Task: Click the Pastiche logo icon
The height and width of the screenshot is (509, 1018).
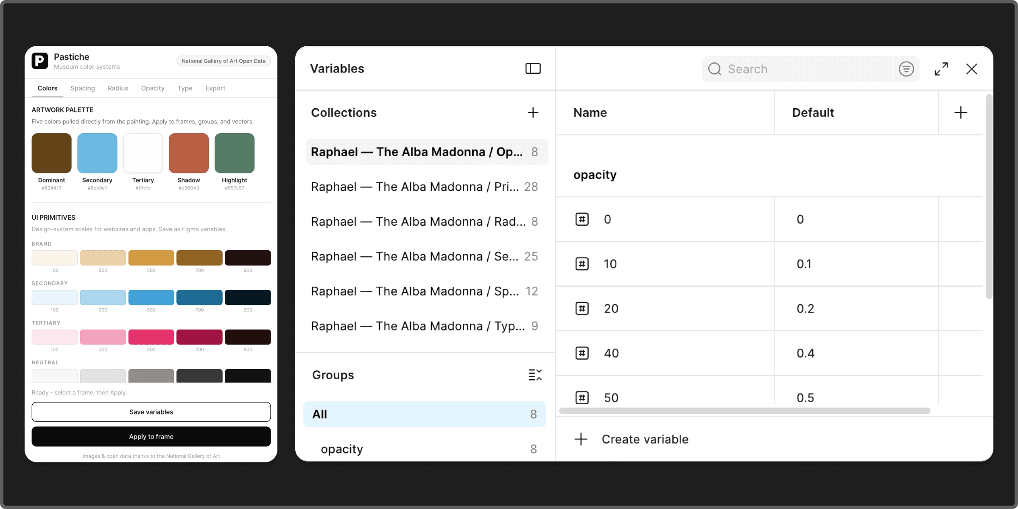Action: 40,61
